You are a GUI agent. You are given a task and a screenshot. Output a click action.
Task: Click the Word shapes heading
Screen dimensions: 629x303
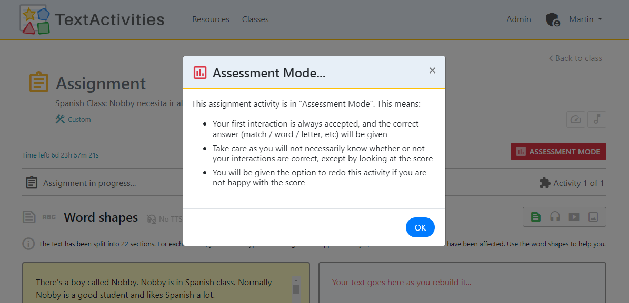(101, 218)
